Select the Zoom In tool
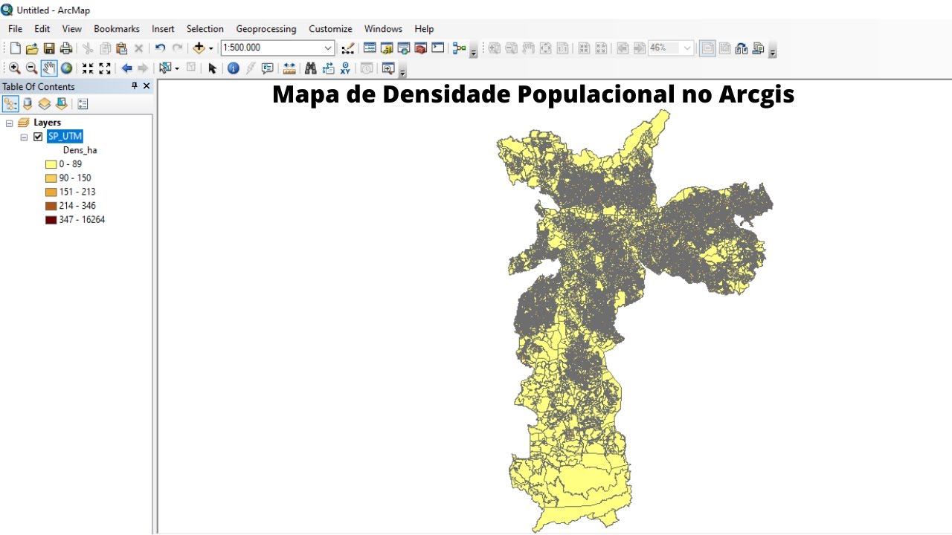Image resolution: width=952 pixels, height=535 pixels. click(x=14, y=68)
